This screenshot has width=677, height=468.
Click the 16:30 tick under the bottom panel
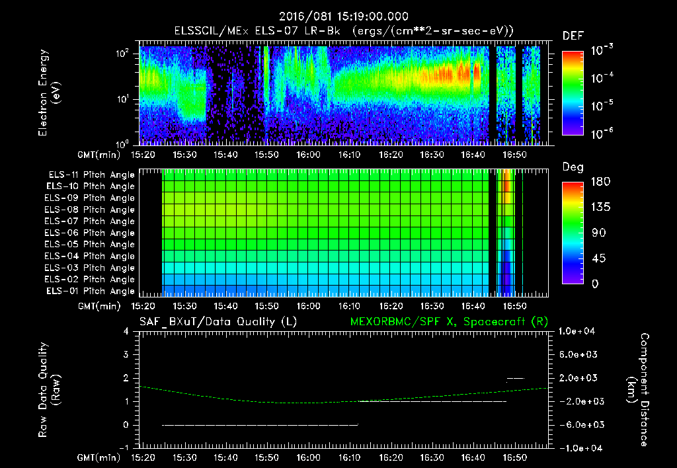[x=432, y=458]
